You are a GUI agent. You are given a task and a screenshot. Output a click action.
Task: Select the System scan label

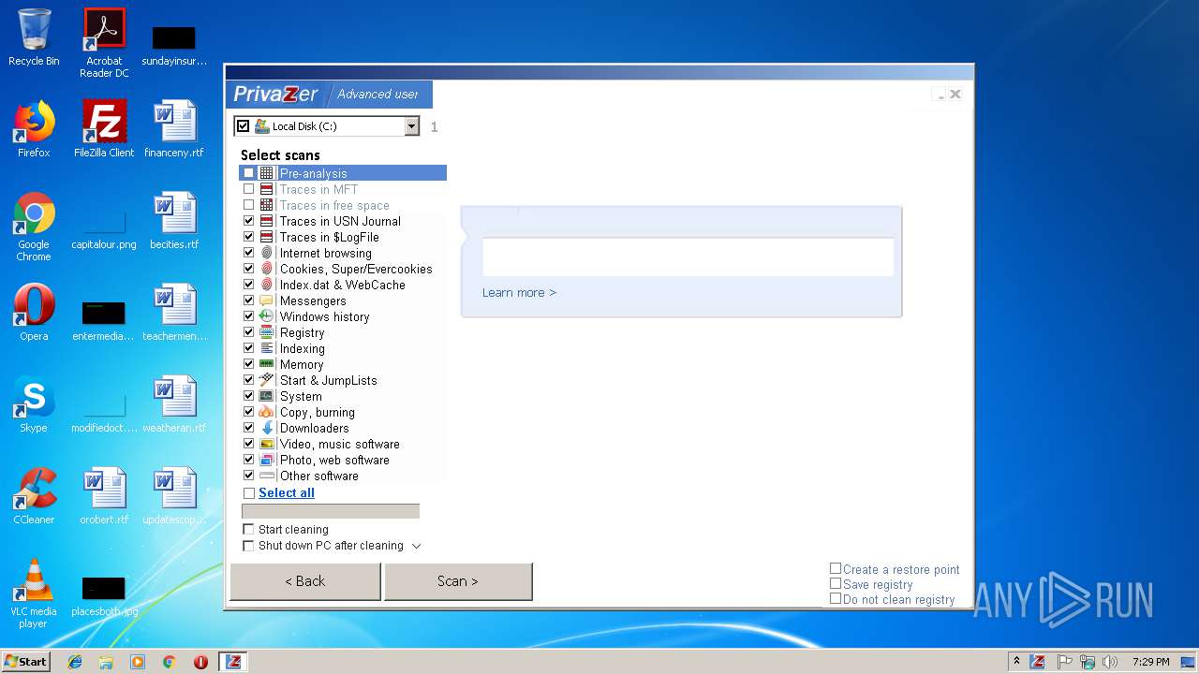tap(301, 396)
